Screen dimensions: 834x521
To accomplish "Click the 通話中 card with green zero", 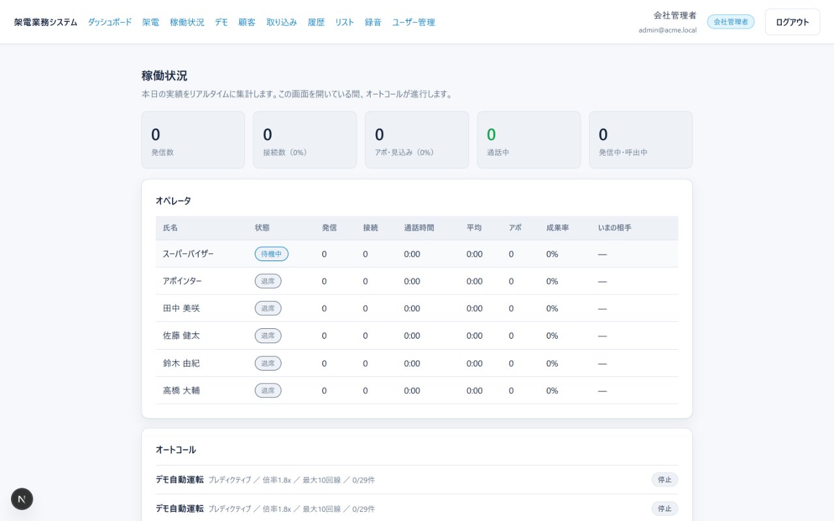I will (529, 140).
